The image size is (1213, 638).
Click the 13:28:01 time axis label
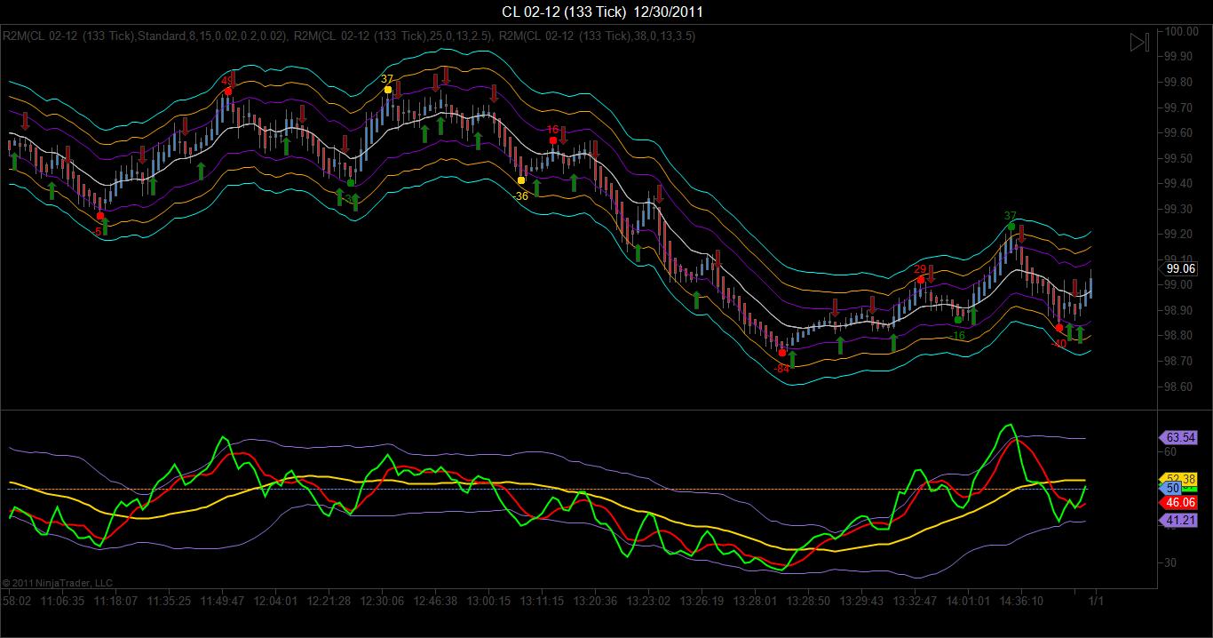click(755, 601)
